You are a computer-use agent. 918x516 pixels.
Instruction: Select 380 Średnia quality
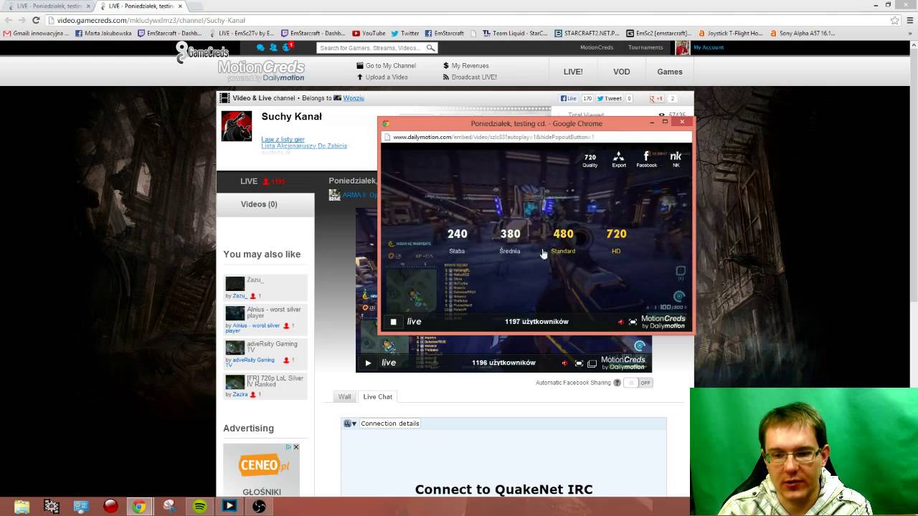(x=510, y=241)
